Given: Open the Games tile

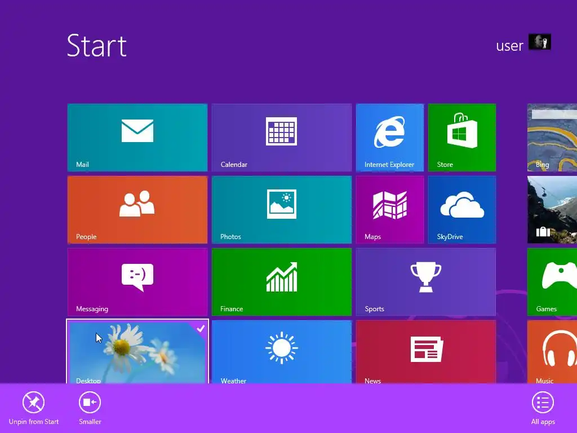Looking at the screenshot, I should tap(552, 282).
